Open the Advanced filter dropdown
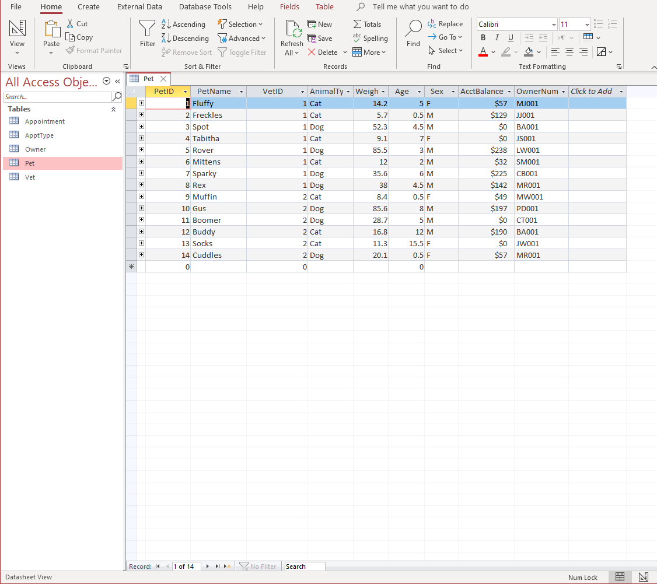The image size is (657, 584). click(x=242, y=38)
